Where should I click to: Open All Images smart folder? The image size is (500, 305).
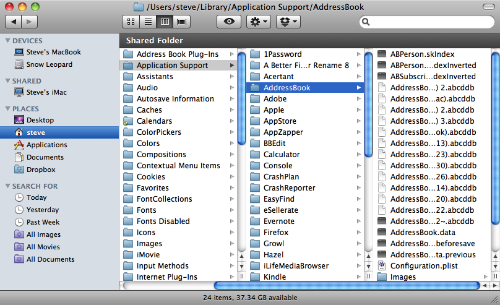(59, 234)
